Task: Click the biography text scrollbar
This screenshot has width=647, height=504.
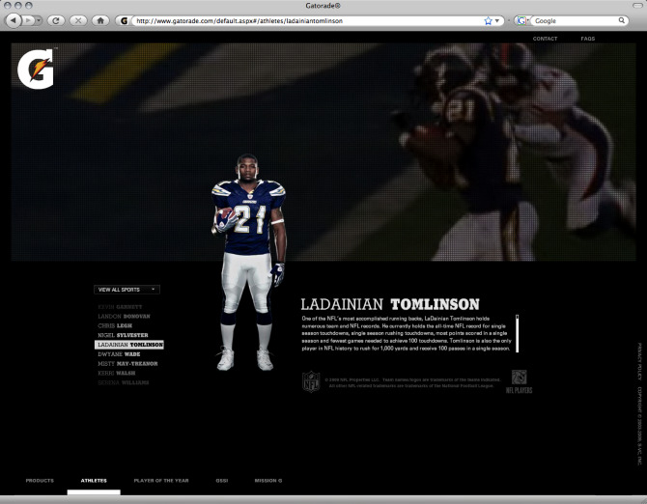Action: pos(517,332)
